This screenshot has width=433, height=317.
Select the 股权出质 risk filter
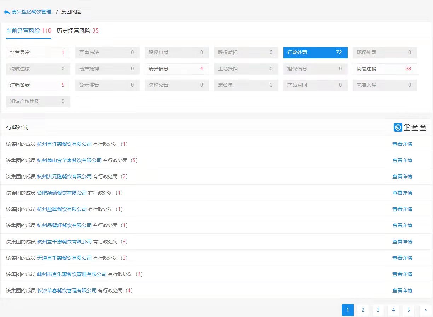(x=177, y=53)
